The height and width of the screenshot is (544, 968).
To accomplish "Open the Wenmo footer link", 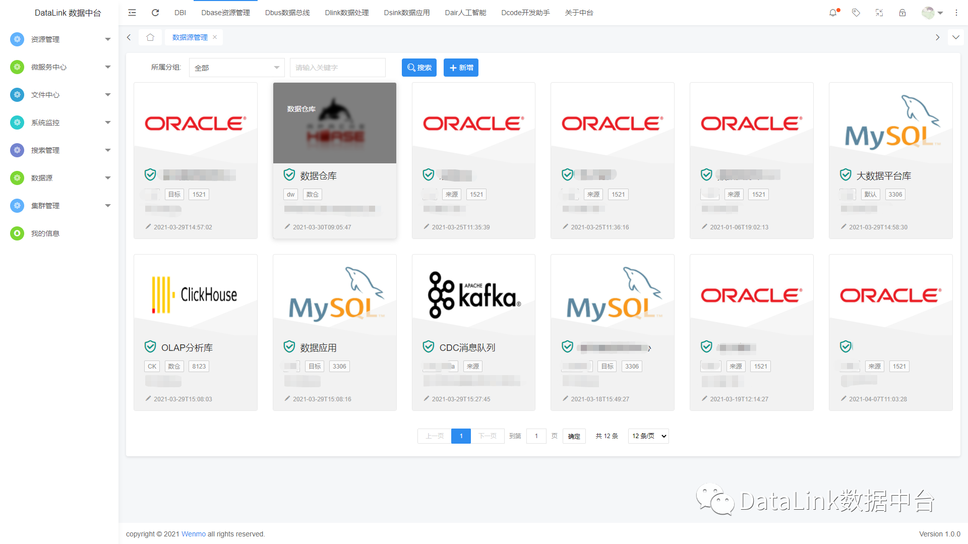I will [194, 534].
